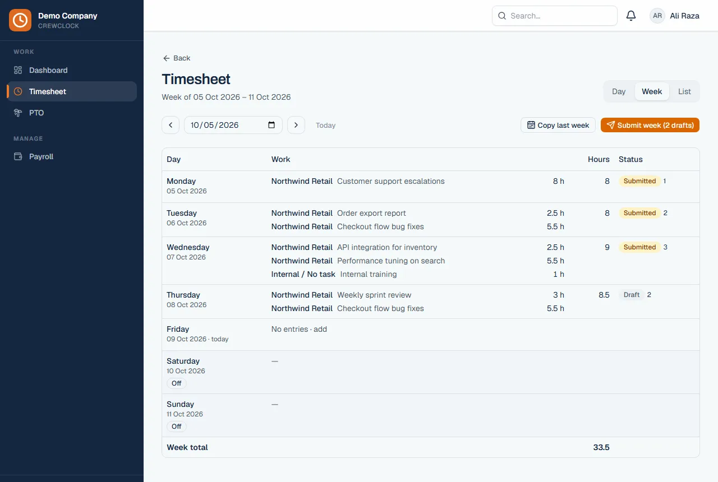Image resolution: width=718 pixels, height=482 pixels.
Task: Jump to Today
Action: (325, 126)
